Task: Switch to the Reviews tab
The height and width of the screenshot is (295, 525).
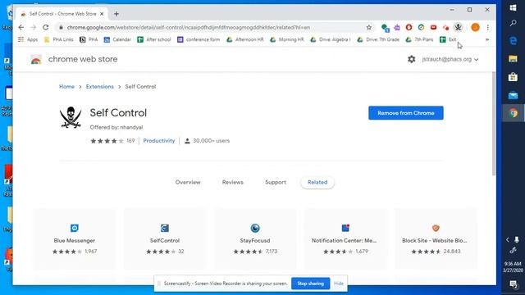Action: (233, 182)
